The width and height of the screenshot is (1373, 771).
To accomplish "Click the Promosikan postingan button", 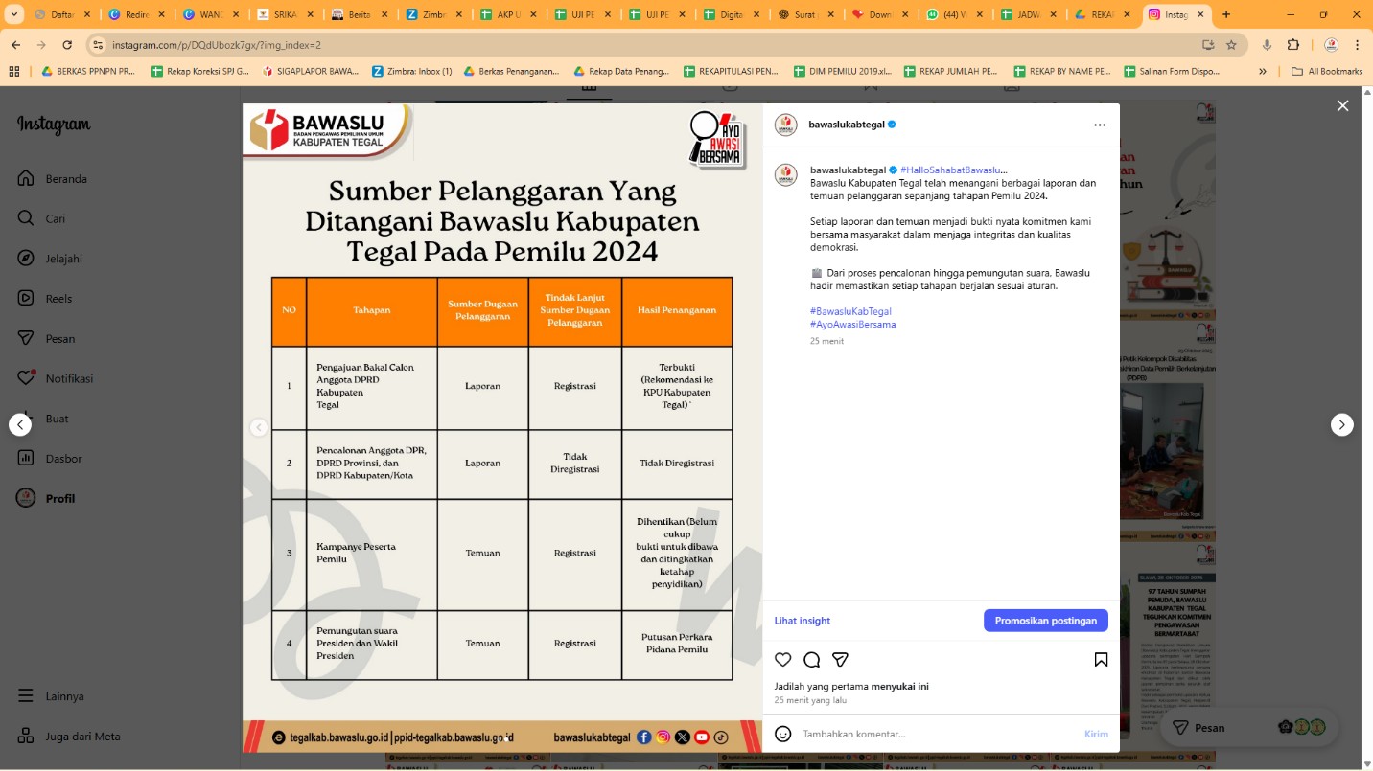I will [1045, 620].
